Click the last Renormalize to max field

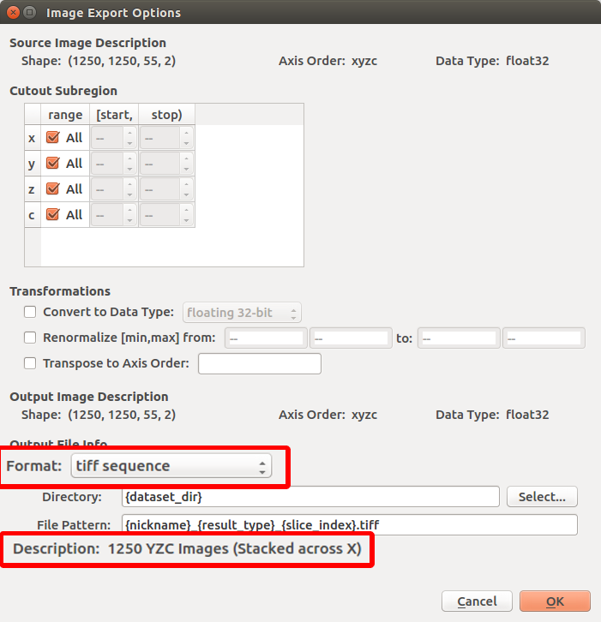544,338
